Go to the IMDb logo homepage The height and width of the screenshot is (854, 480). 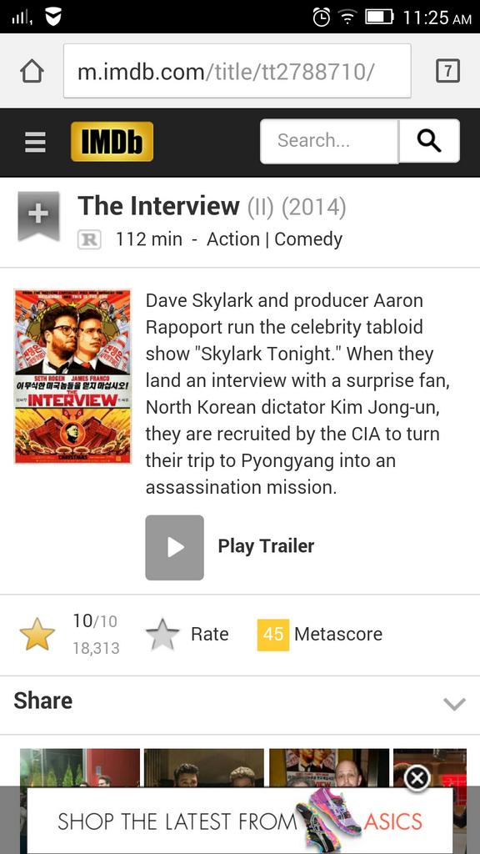coord(112,142)
